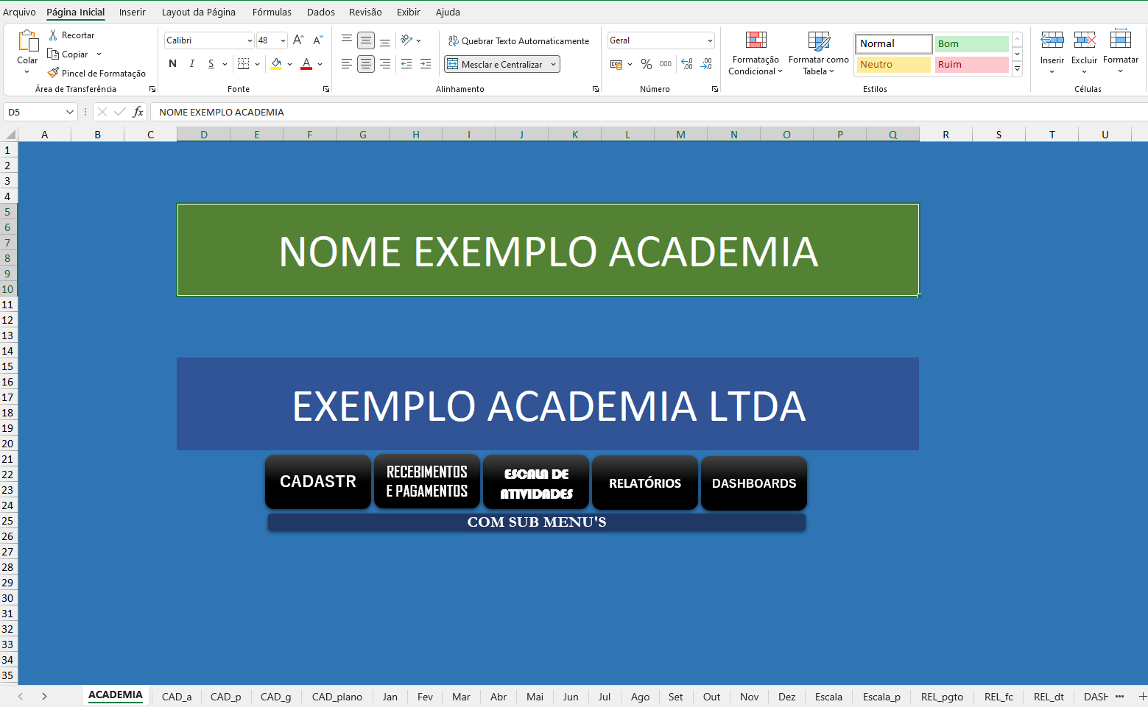Click the DASHBOARDS button
Viewport: 1148px width, 707px height.
click(x=753, y=483)
